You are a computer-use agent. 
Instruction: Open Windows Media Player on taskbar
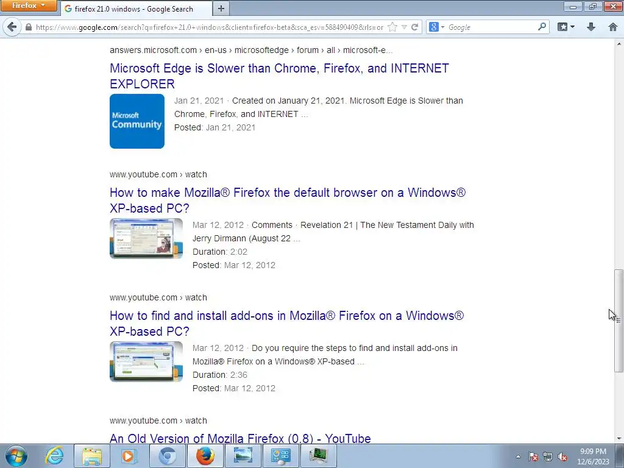[x=128, y=456]
